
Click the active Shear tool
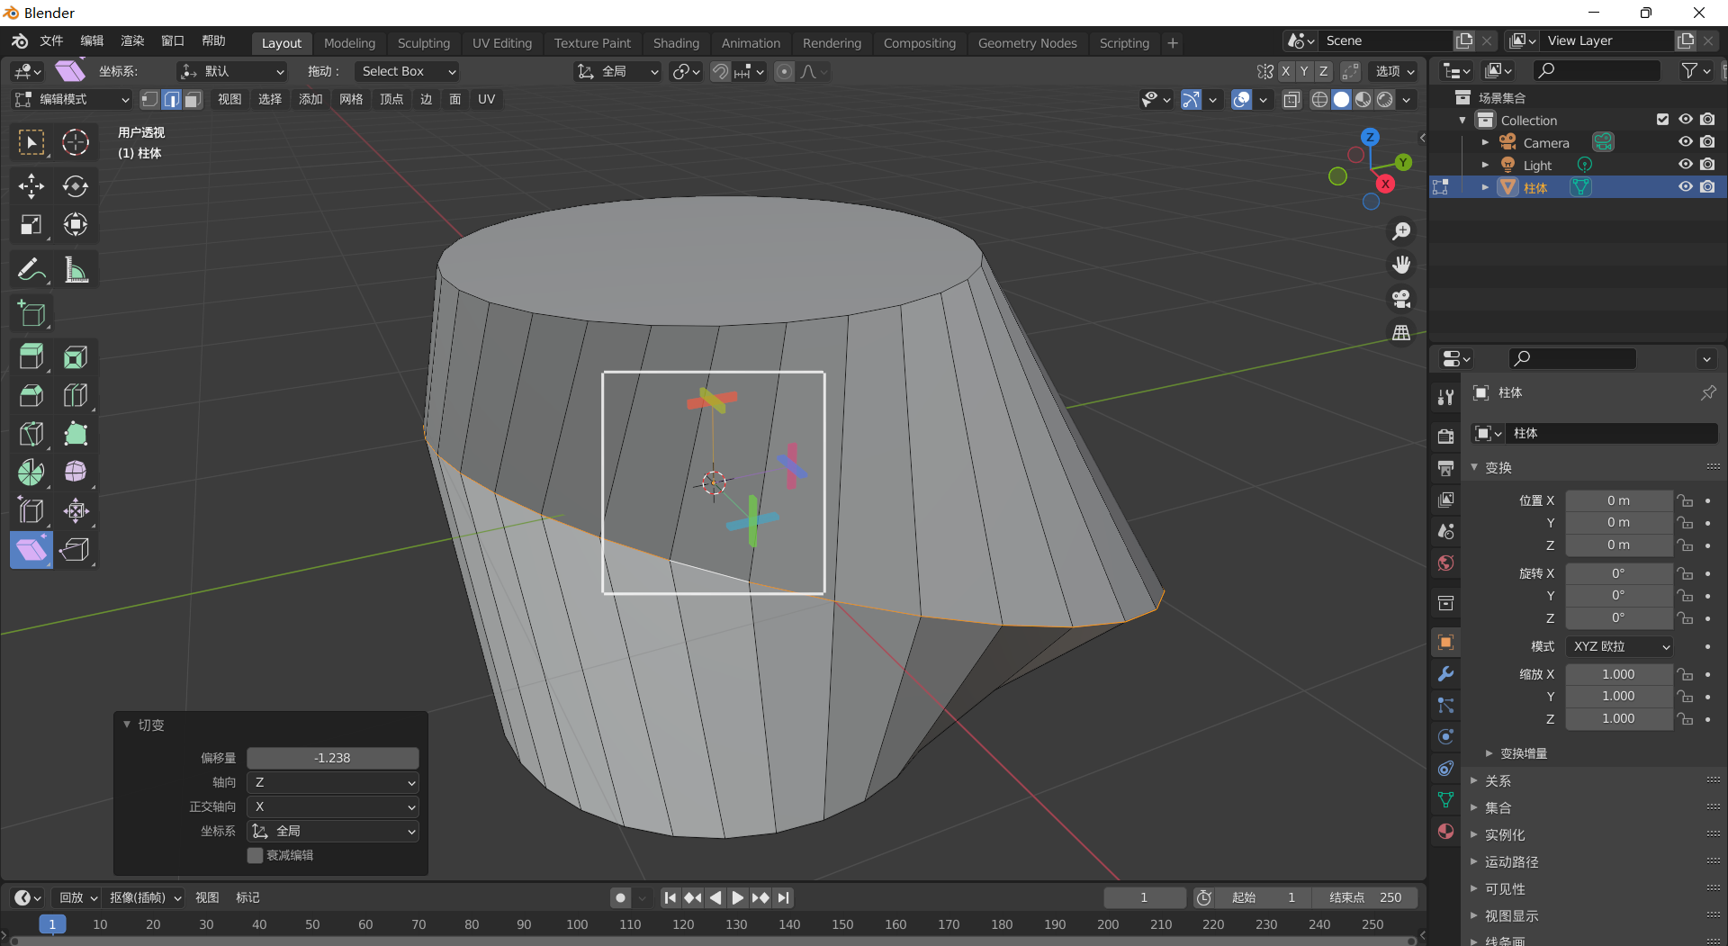click(x=31, y=549)
